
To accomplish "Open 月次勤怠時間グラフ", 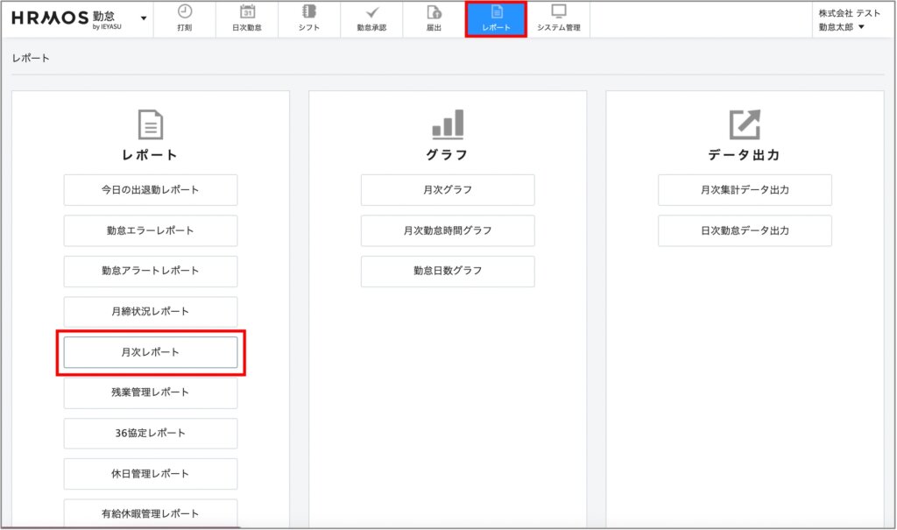I will [448, 230].
